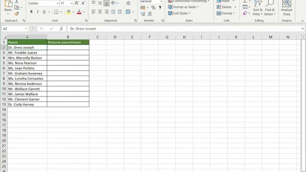Click the vertical scrollbar up arrow
Viewport: 306px width, 172px height.
click(303, 37)
